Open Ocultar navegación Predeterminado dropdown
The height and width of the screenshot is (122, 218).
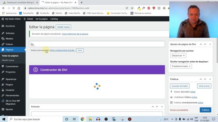[181, 66]
